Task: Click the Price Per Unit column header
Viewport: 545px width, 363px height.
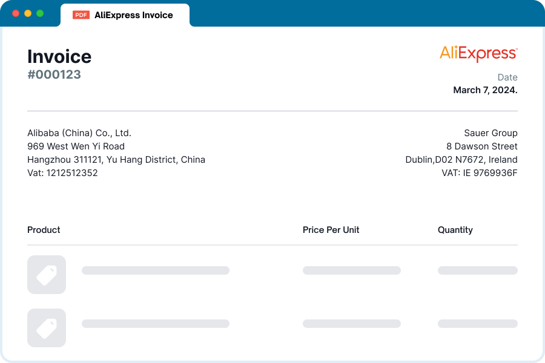Action: 331,230
